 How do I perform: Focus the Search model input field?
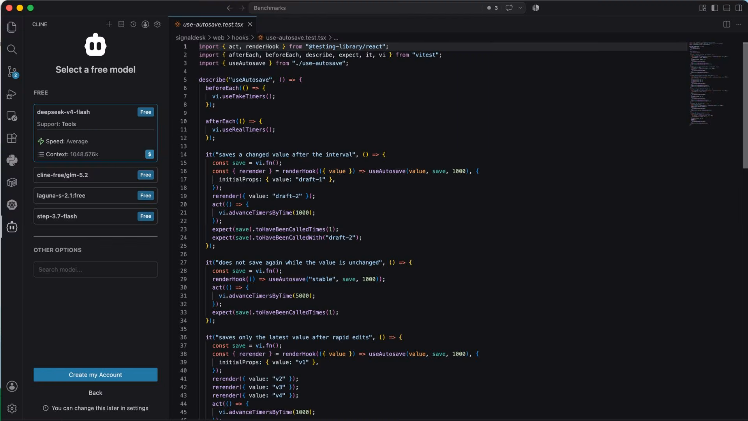click(95, 269)
